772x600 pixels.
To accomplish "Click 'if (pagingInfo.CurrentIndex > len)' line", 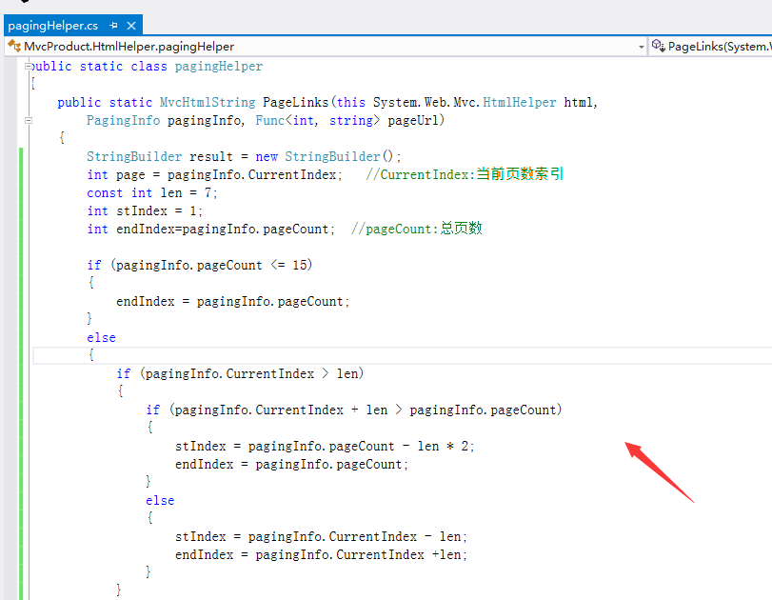I will [x=240, y=374].
